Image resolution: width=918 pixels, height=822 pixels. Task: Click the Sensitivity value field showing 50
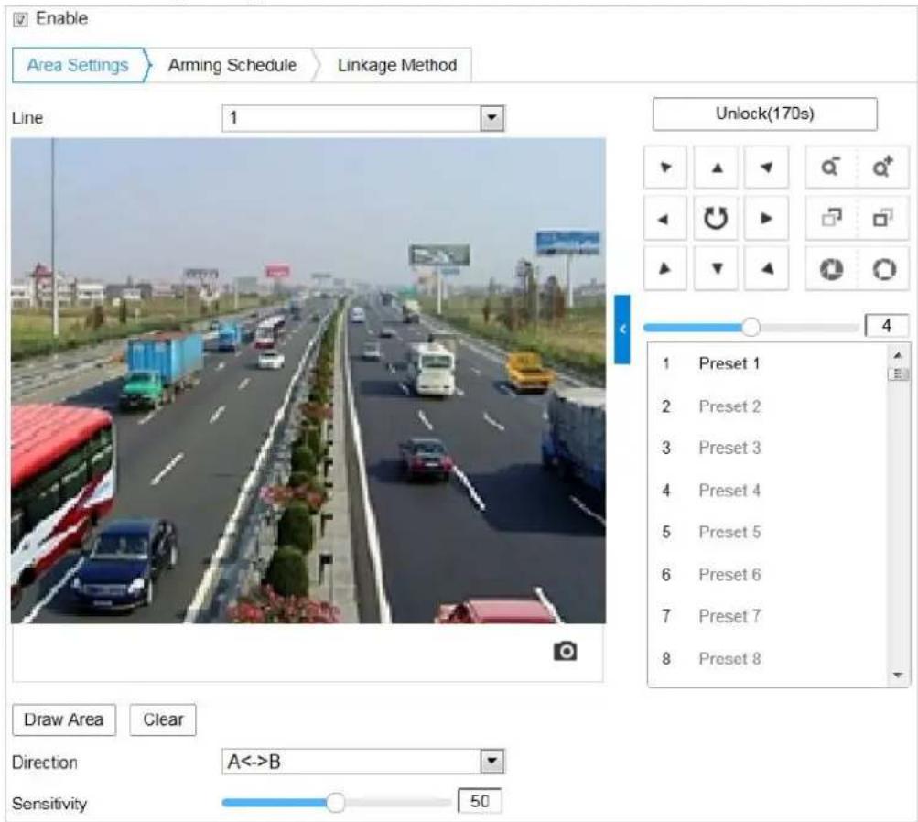click(480, 801)
